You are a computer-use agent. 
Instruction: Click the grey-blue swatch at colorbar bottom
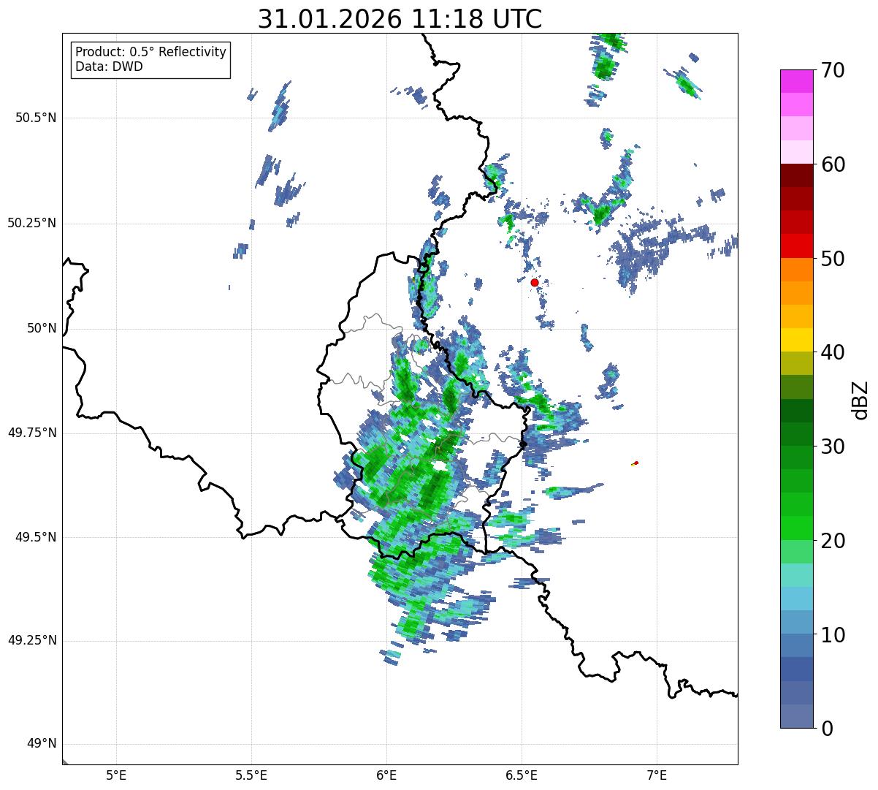point(796,716)
